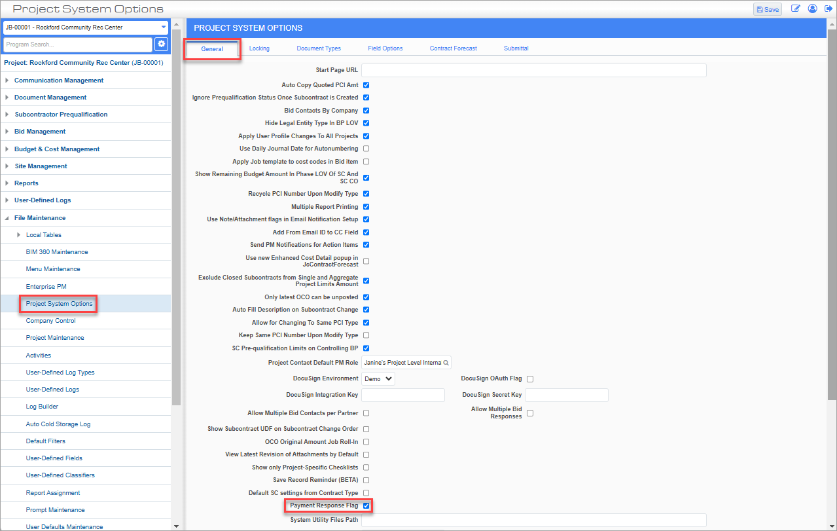Open Report Assignment
This screenshot has height=531, width=837.
click(x=53, y=493)
